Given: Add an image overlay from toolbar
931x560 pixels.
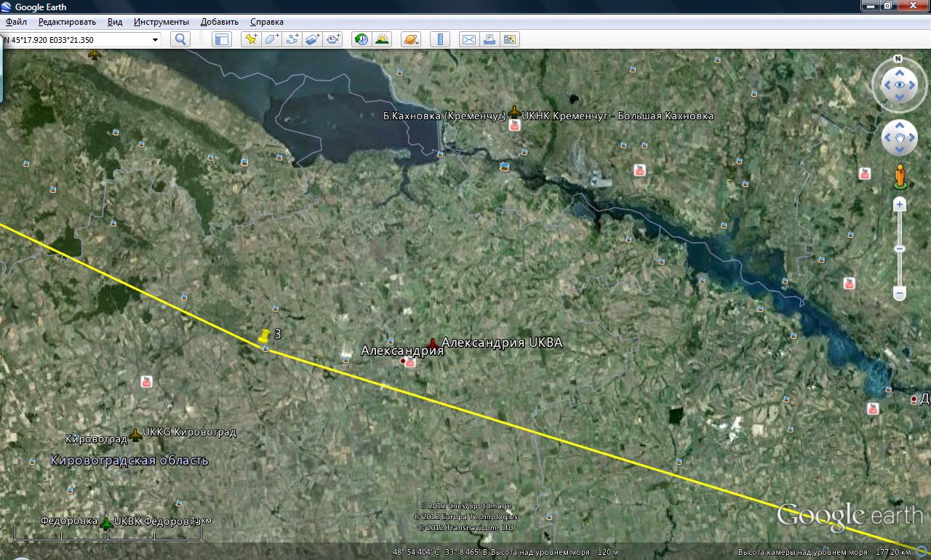Looking at the screenshot, I should click(x=312, y=39).
